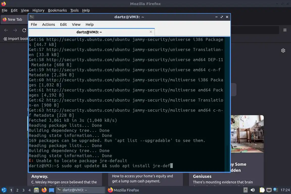Screen dimensions: 291x194
Task: Click the network monitor tray icon
Action: click(x=269, y=190)
